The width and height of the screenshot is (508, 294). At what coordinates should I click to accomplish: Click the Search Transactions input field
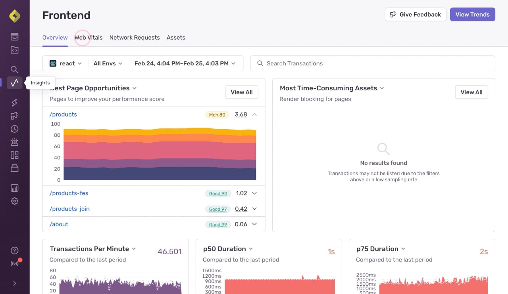click(373, 63)
